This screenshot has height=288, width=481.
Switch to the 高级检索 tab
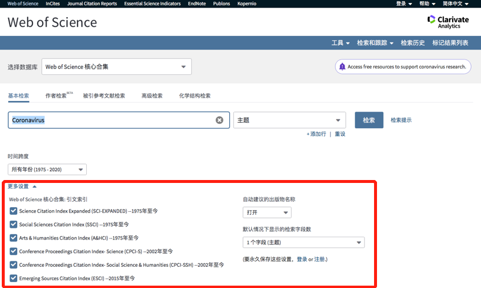[152, 96]
